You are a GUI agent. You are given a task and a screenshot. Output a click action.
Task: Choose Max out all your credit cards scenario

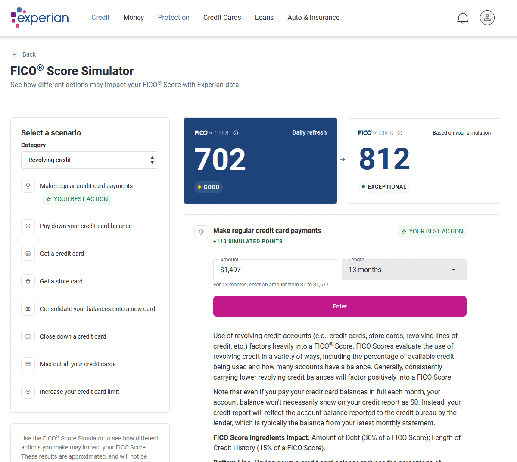(78, 364)
